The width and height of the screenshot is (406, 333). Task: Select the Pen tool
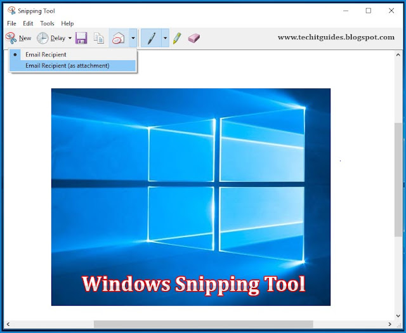tap(152, 38)
